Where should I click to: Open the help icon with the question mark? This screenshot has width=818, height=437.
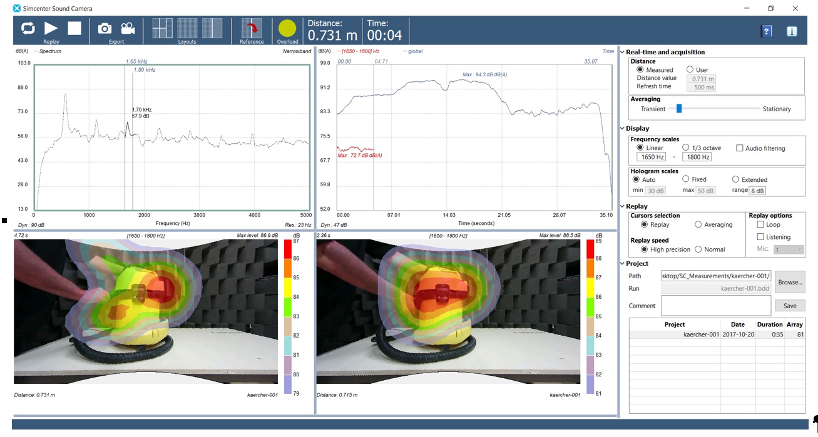pyautogui.click(x=766, y=30)
